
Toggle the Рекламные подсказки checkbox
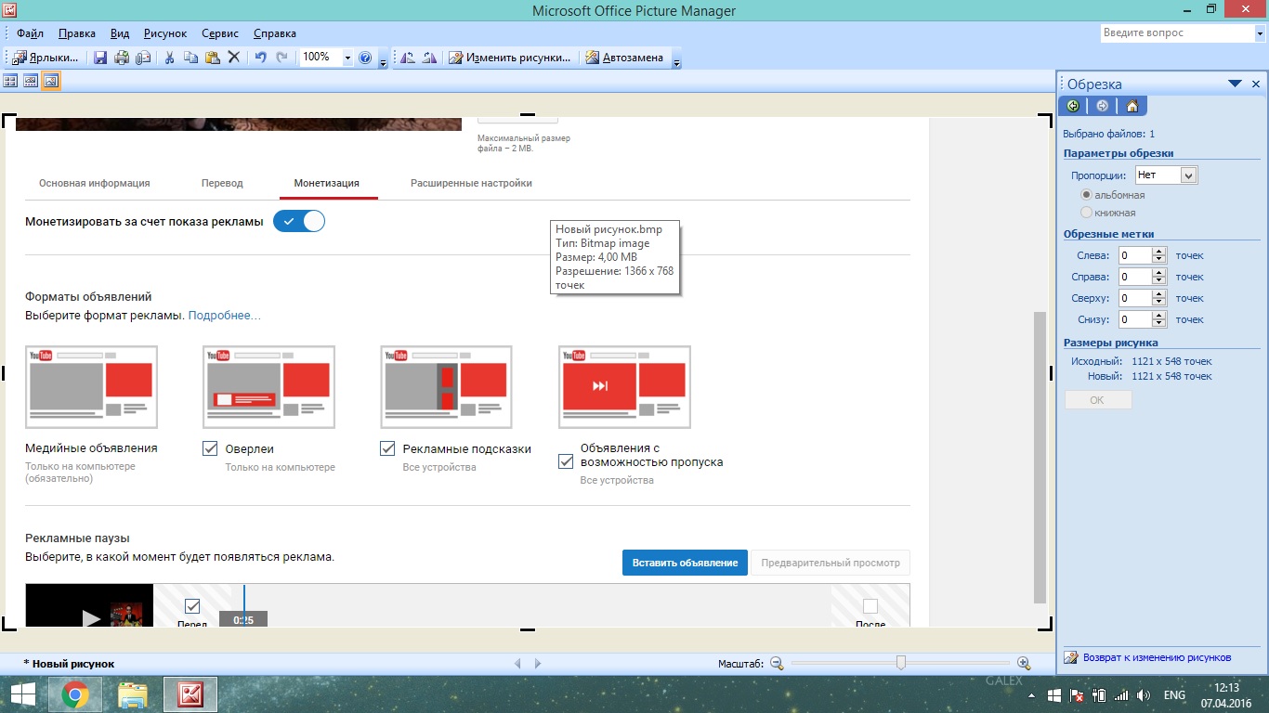(x=388, y=448)
